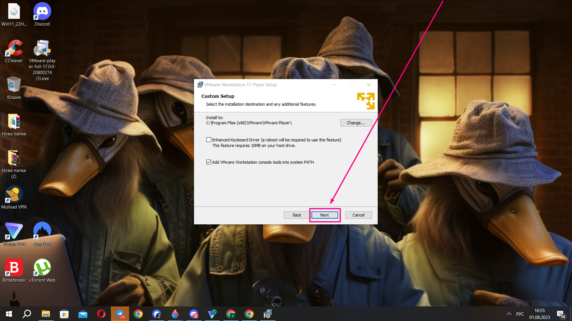
Task: Click Next in the VMware setup
Action: pyautogui.click(x=324, y=215)
